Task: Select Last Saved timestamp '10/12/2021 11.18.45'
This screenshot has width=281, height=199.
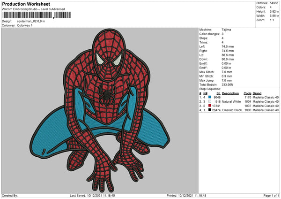Action: [x=101, y=195]
